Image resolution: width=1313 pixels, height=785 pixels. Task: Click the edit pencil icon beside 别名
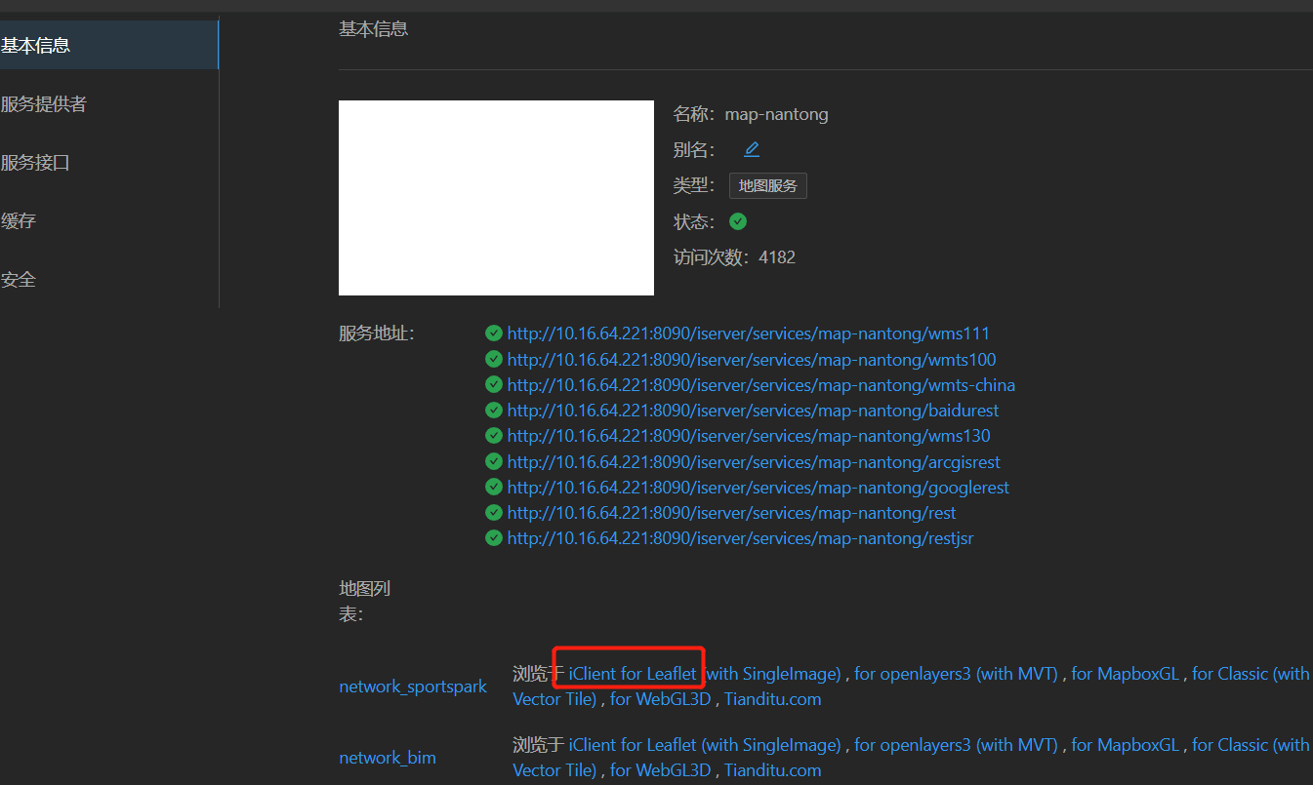(x=751, y=149)
